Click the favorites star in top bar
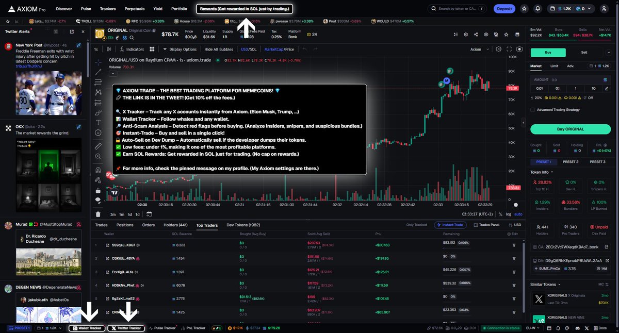This screenshot has width=619, height=333. (x=525, y=9)
